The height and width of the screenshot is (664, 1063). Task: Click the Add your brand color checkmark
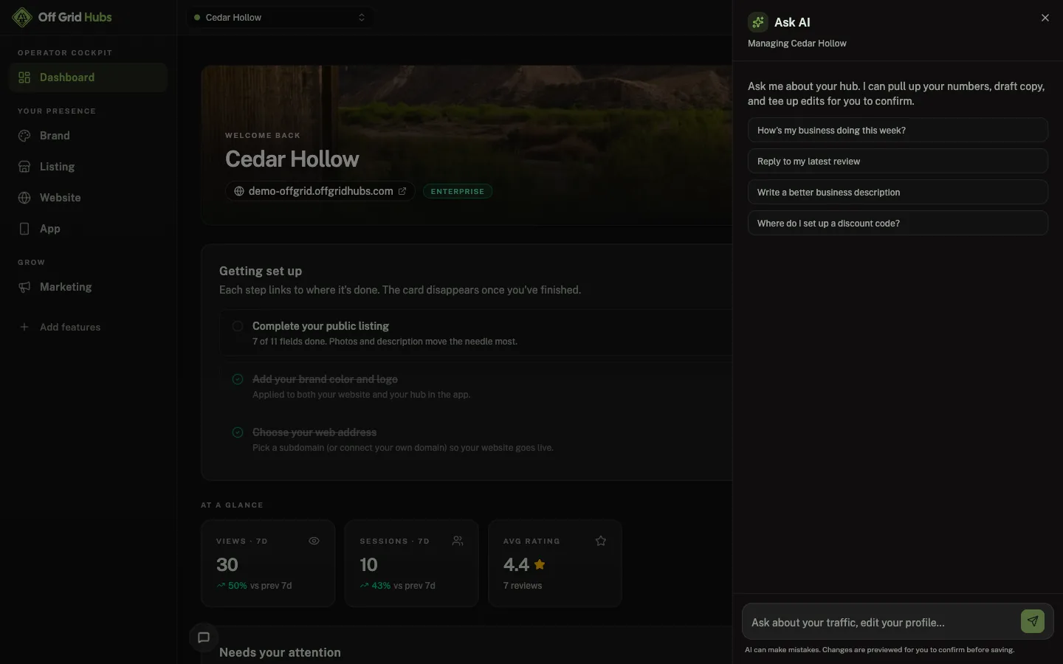pos(238,379)
